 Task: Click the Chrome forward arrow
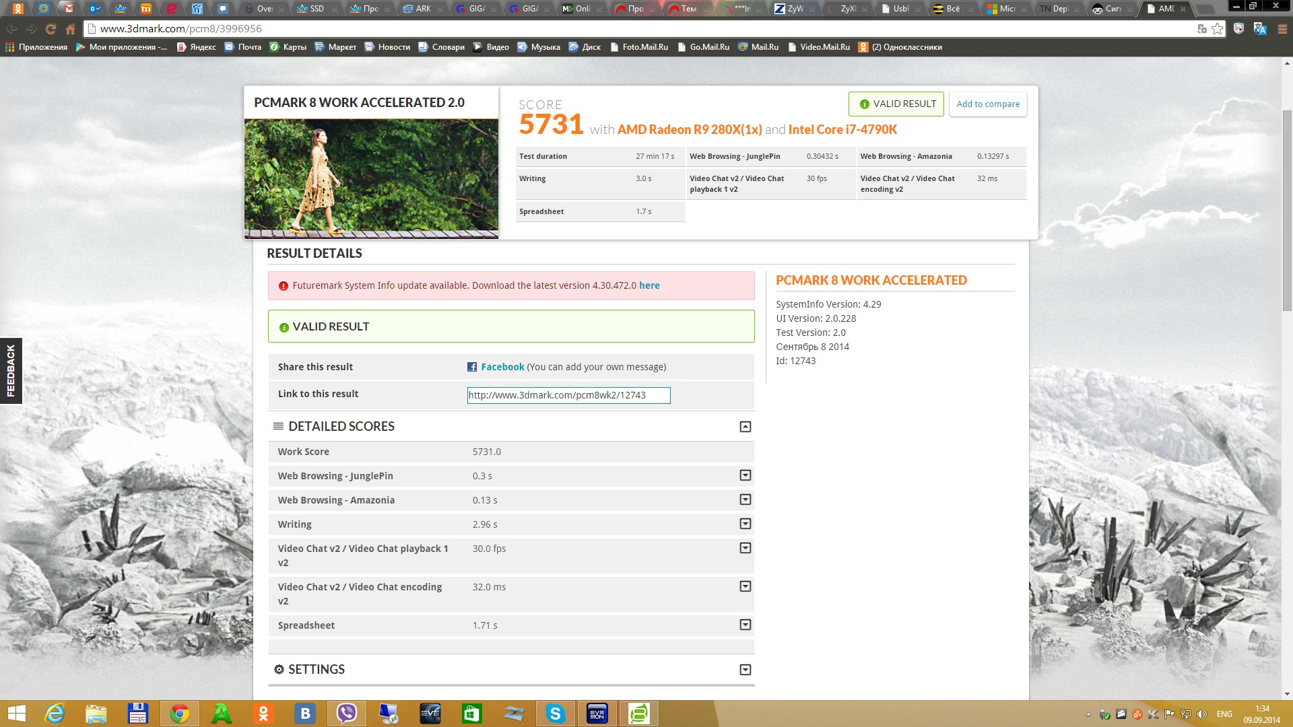pyautogui.click(x=31, y=29)
